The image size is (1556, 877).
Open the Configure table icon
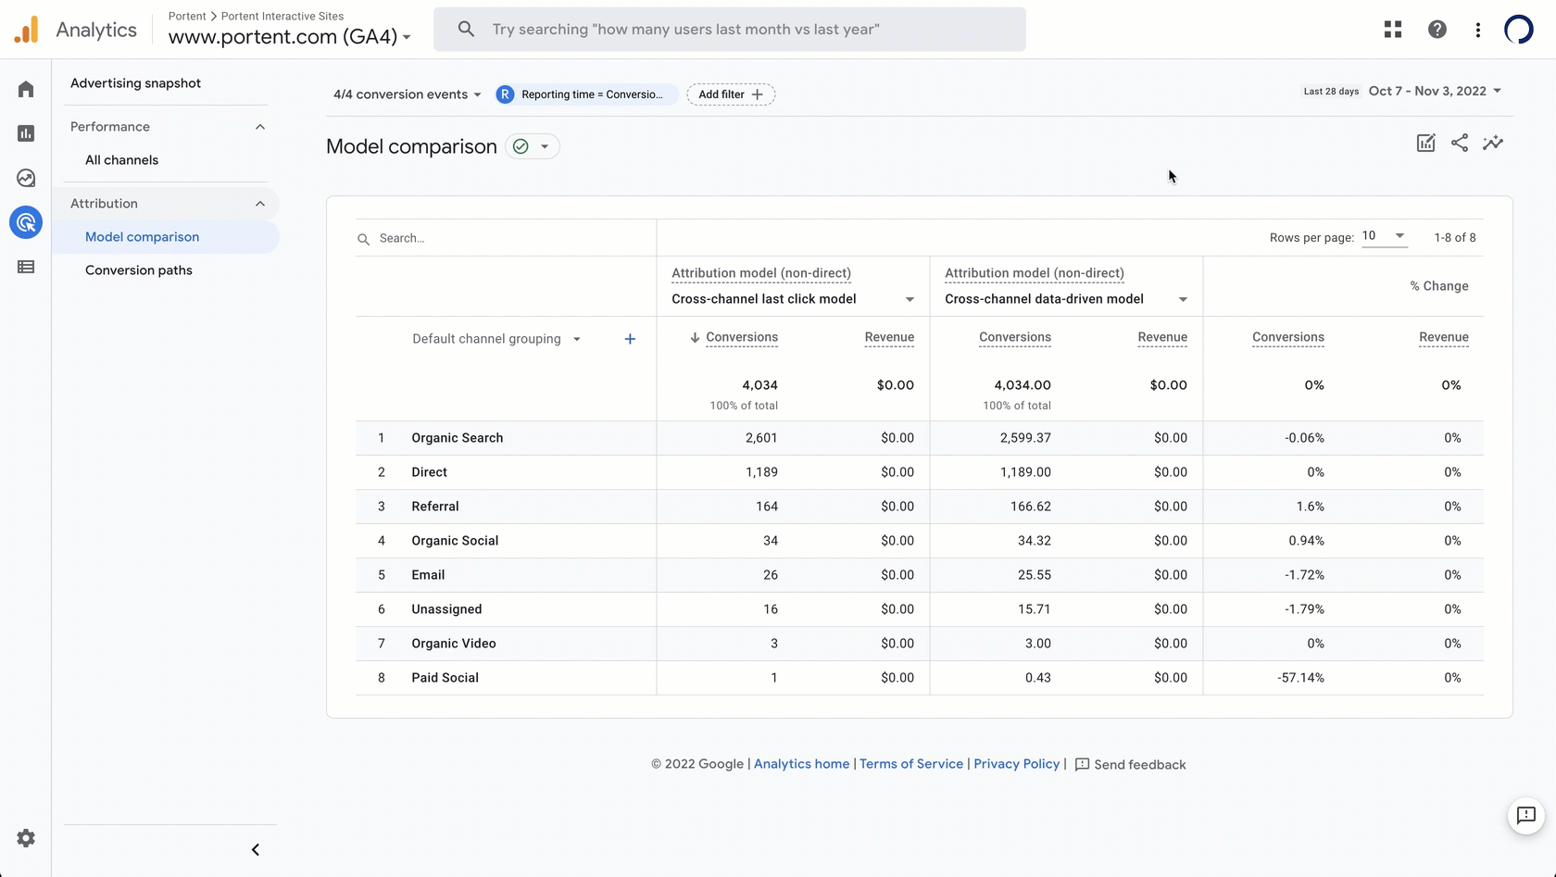click(x=26, y=267)
